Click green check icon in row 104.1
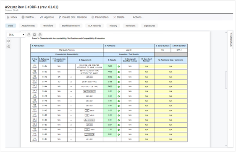 [x=119, y=82]
